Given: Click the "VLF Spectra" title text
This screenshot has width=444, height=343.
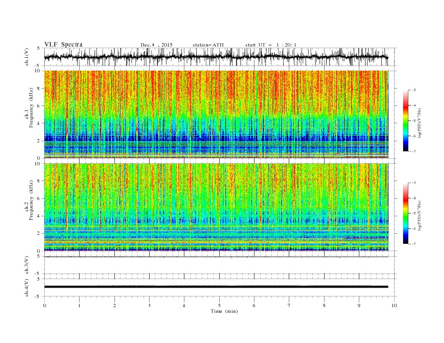Looking at the screenshot, I should click(x=63, y=44).
